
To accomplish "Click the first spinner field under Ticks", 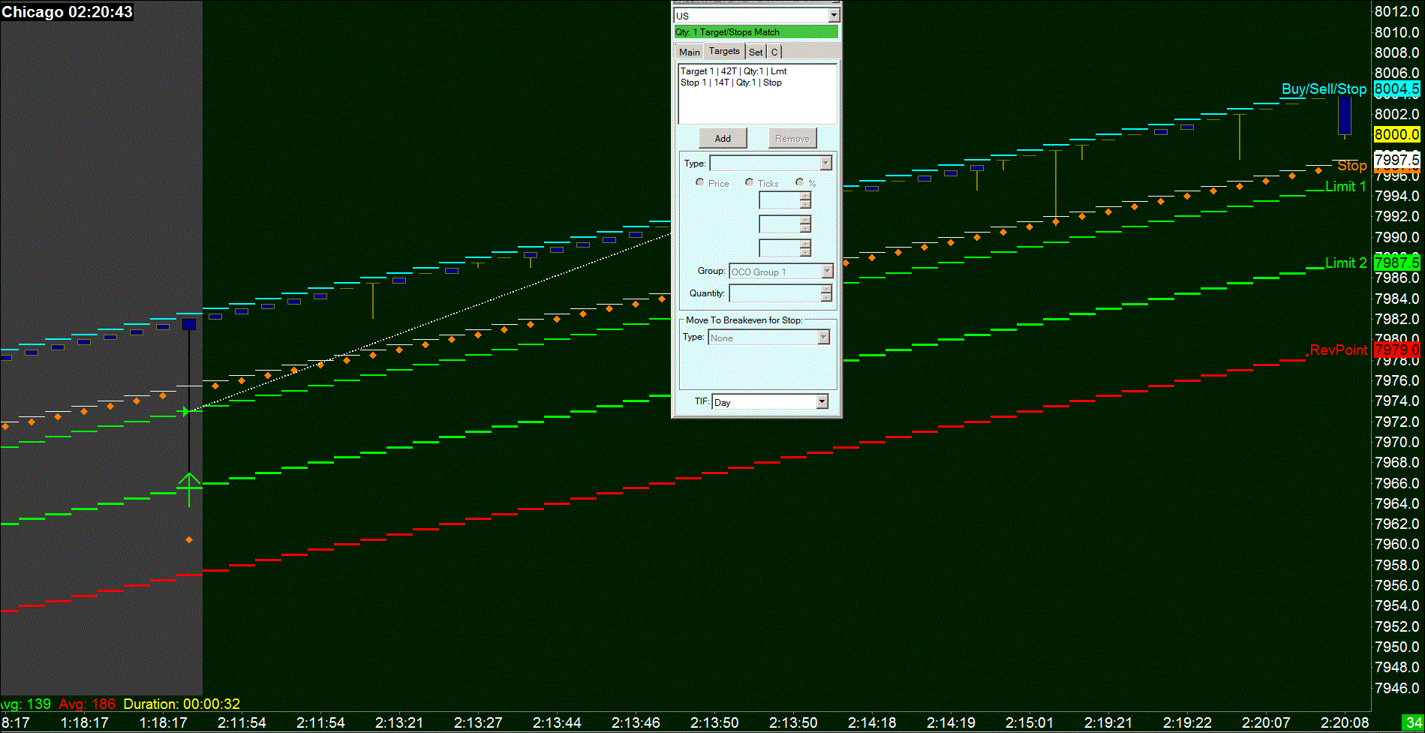I will (780, 200).
